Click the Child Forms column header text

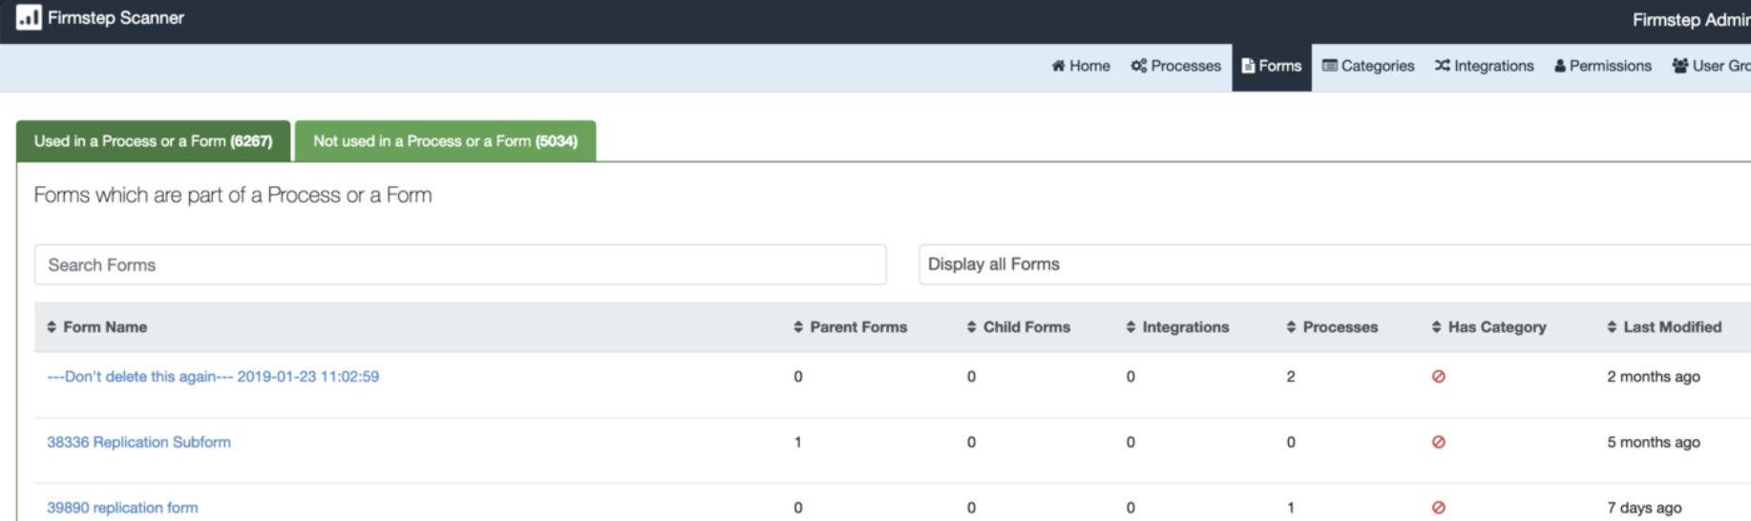1026,327
